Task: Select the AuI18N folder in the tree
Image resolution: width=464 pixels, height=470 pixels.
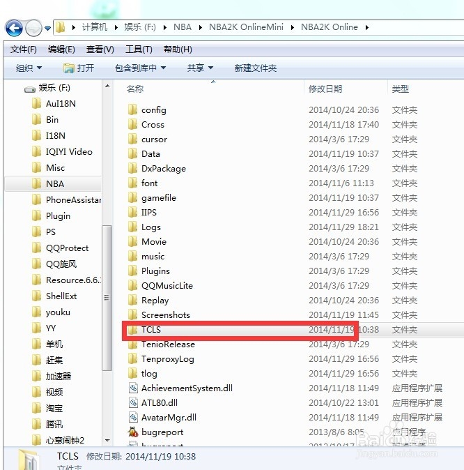Action: [54, 104]
